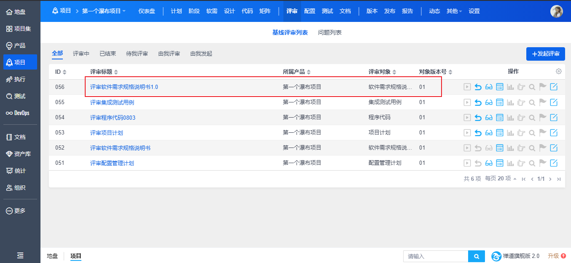
Task: Open the table column settings gear
Action: [x=559, y=71]
